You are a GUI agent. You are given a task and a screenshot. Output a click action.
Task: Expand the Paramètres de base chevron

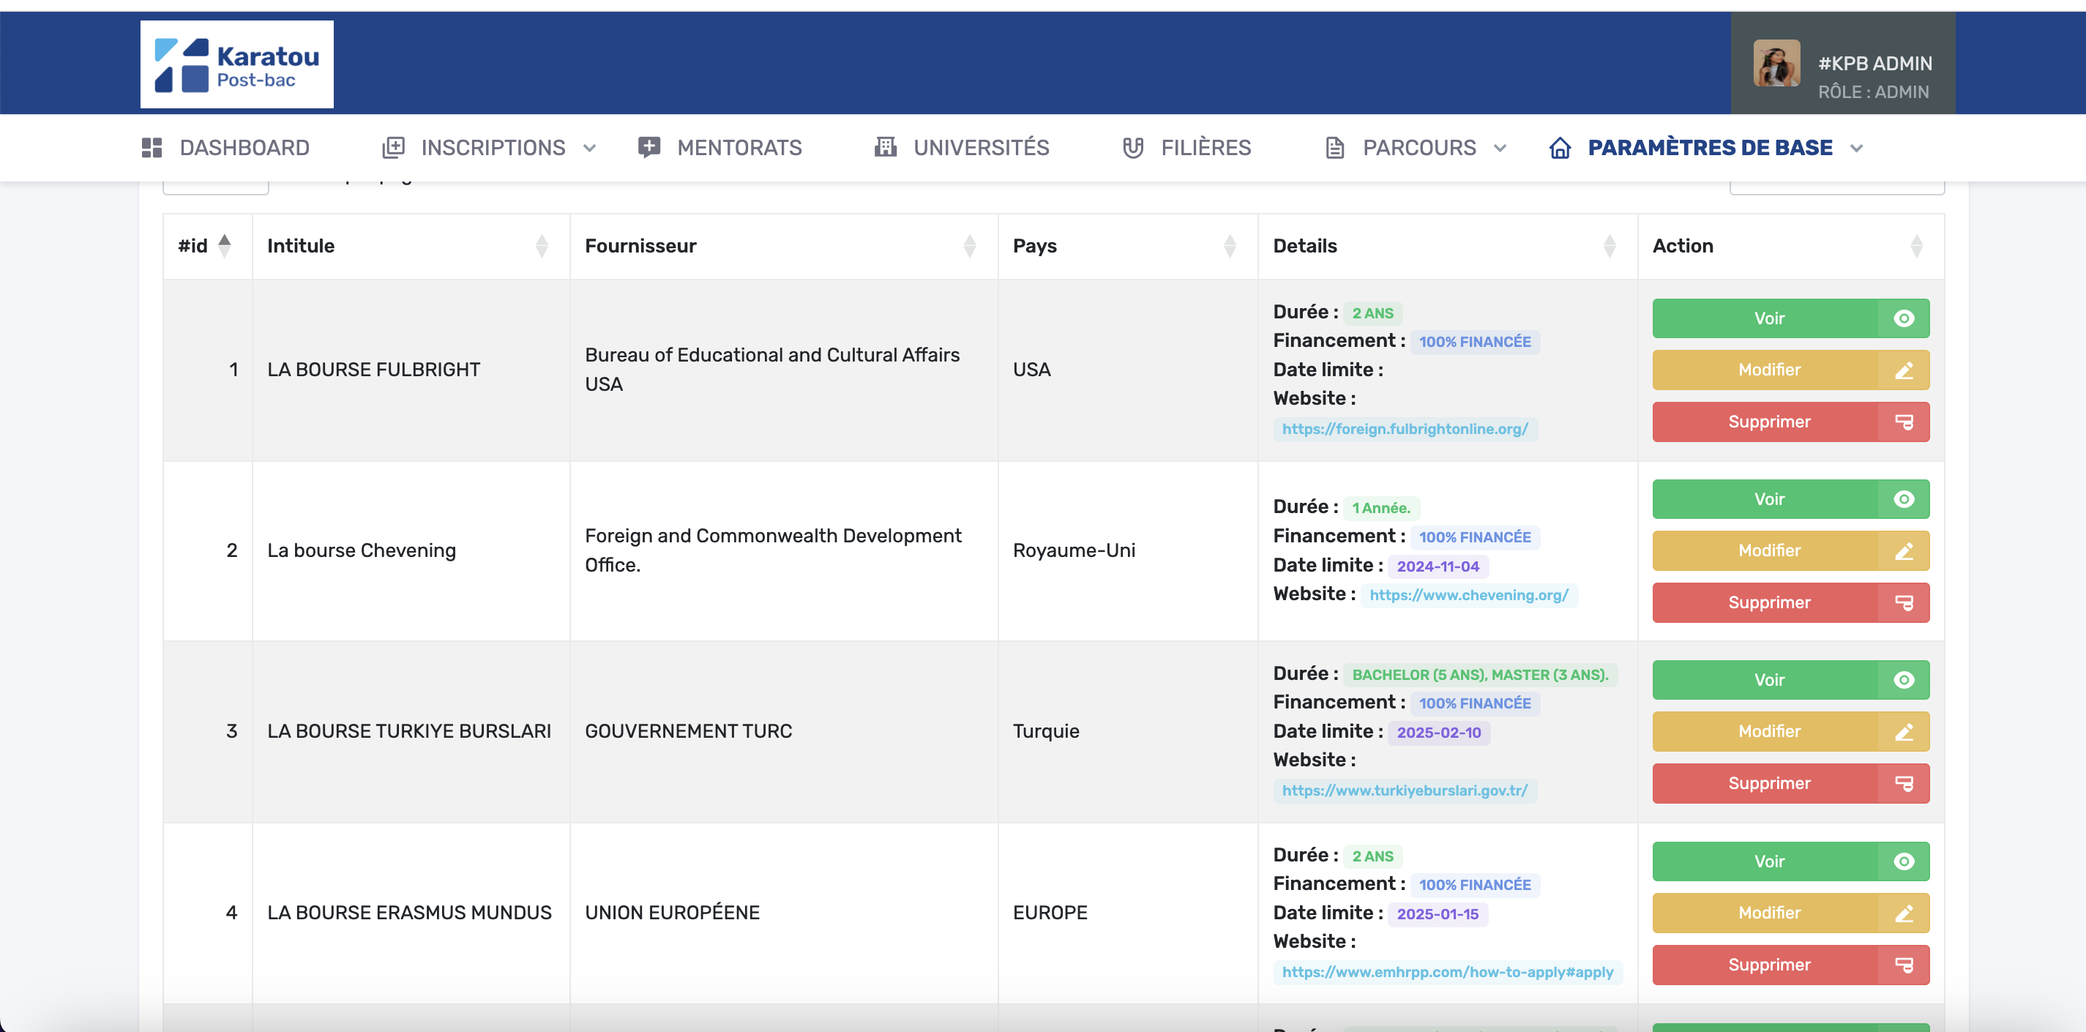[1857, 149]
